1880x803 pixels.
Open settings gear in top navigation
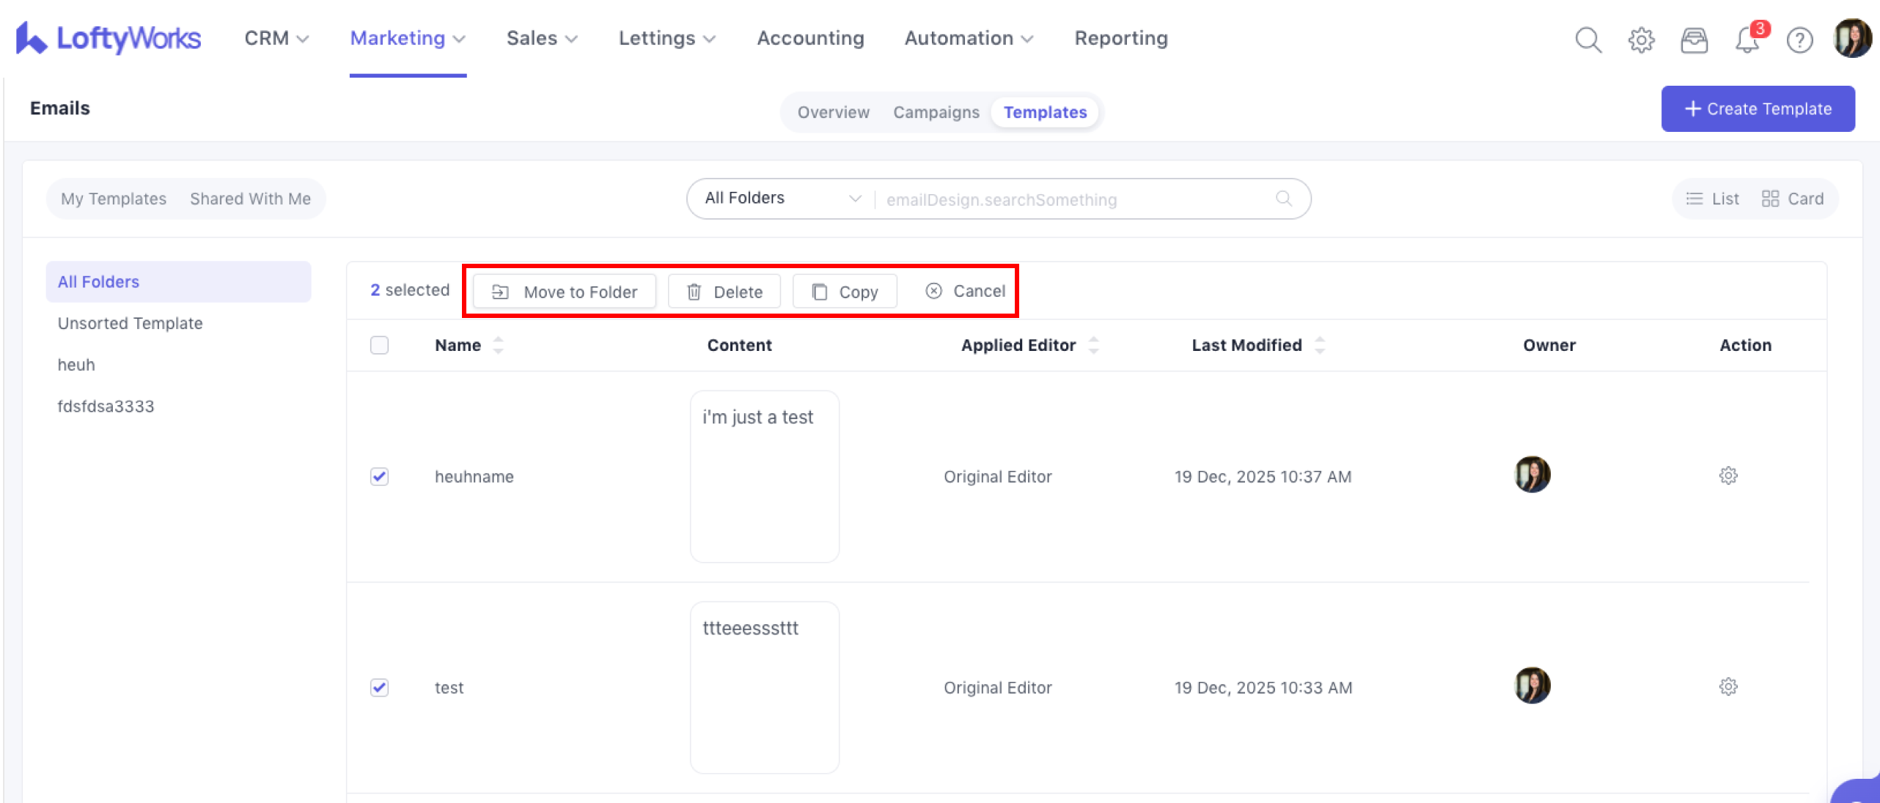[x=1641, y=40]
